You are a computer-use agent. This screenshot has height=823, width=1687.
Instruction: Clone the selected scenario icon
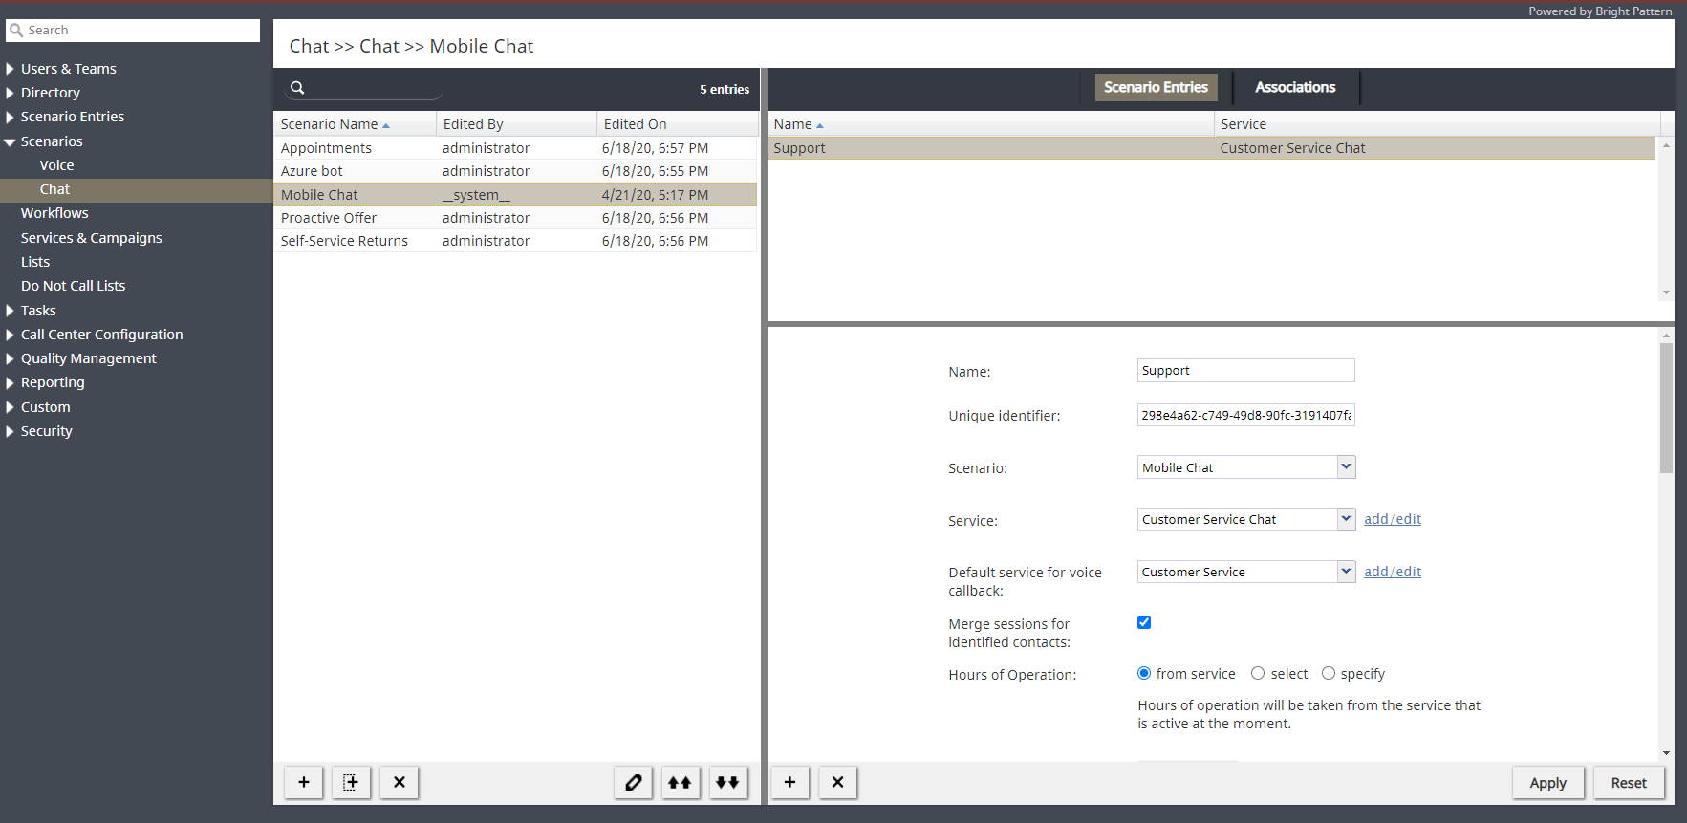(352, 782)
